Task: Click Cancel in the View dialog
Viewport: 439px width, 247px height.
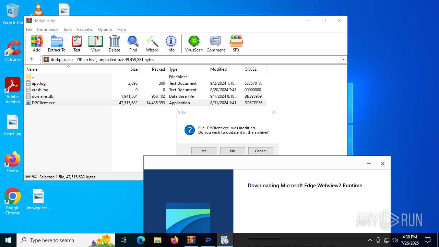Action: 261,151
